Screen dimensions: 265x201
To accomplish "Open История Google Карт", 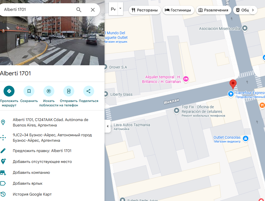I will tap(32, 194).
